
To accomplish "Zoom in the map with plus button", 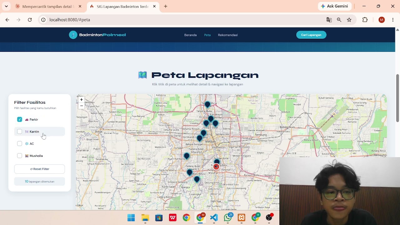I will [x=81, y=100].
